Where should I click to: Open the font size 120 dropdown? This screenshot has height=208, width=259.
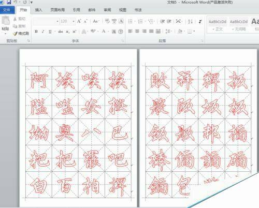point(74,21)
